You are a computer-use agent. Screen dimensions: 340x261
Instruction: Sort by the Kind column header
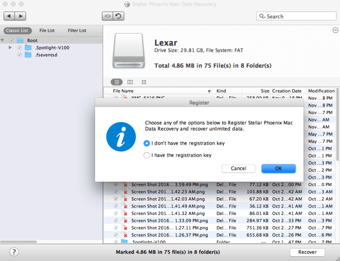click(x=221, y=91)
